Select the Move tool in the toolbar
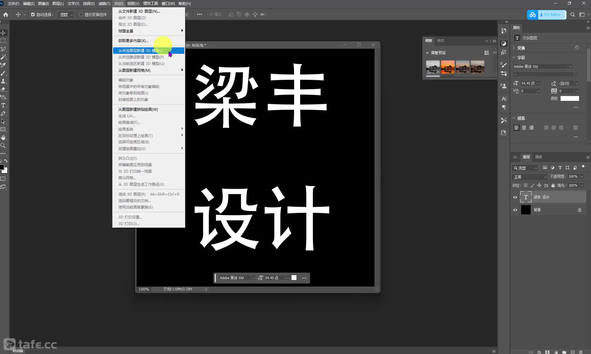Viewport: 591px width, 354px height. [x=3, y=33]
